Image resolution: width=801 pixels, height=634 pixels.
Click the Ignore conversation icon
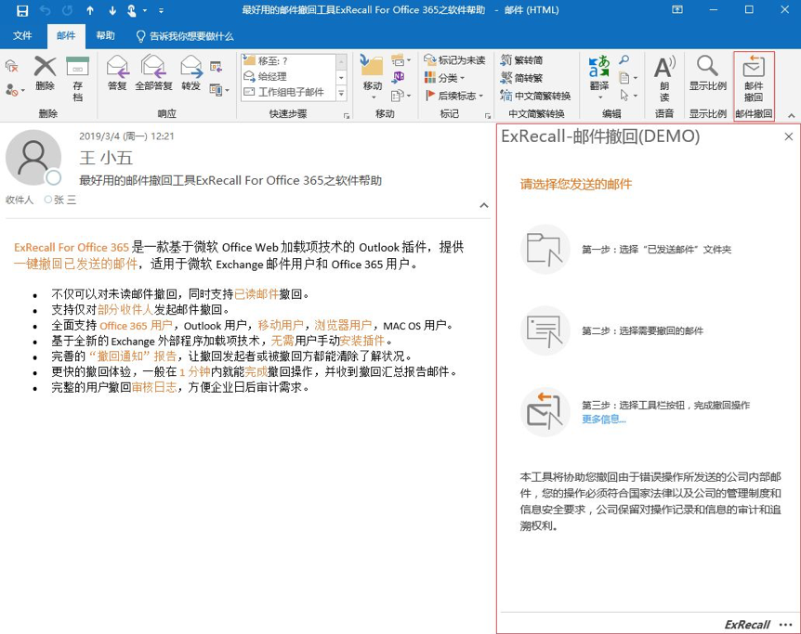[12, 66]
